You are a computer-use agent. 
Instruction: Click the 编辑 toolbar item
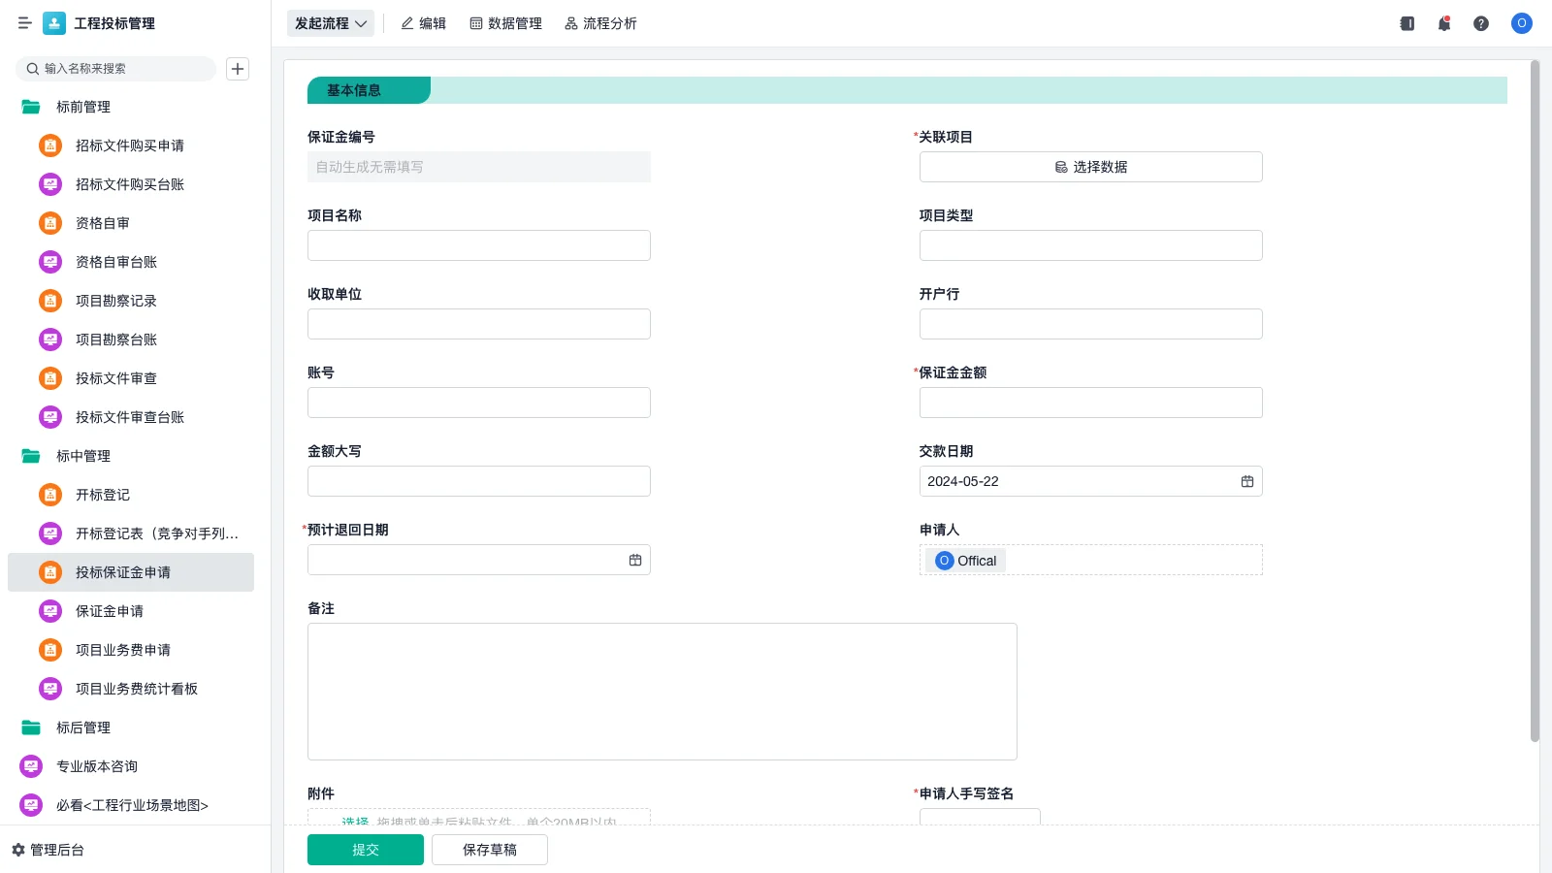point(423,23)
